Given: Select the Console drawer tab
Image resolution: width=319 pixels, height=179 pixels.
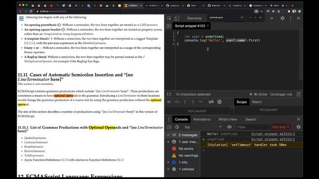Looking at the screenshot, I should click(x=181, y=119).
